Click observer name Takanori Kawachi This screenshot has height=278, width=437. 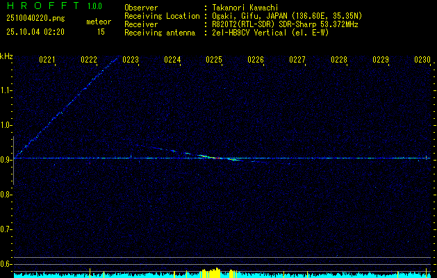[245, 8]
